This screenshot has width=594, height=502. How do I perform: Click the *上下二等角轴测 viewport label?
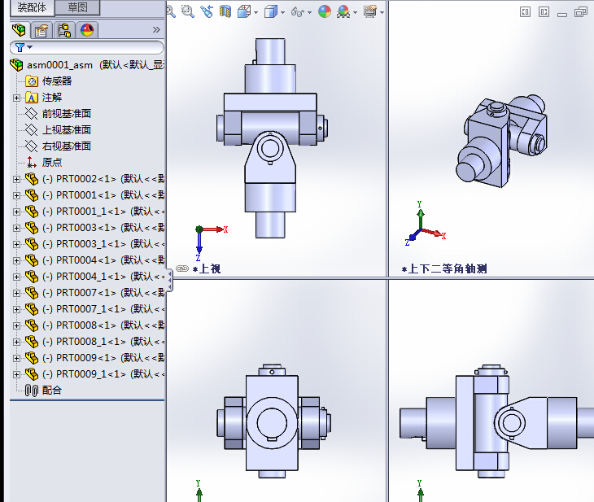click(x=444, y=269)
